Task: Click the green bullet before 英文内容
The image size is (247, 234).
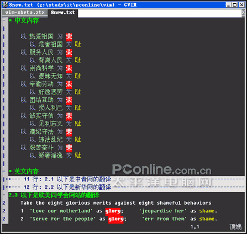Action: (10, 171)
